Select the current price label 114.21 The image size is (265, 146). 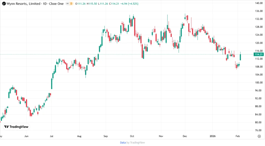259,54
